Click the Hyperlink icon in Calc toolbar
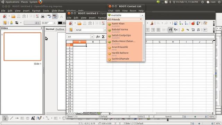The height and width of the screenshot is (125, 222). coord(176,23)
